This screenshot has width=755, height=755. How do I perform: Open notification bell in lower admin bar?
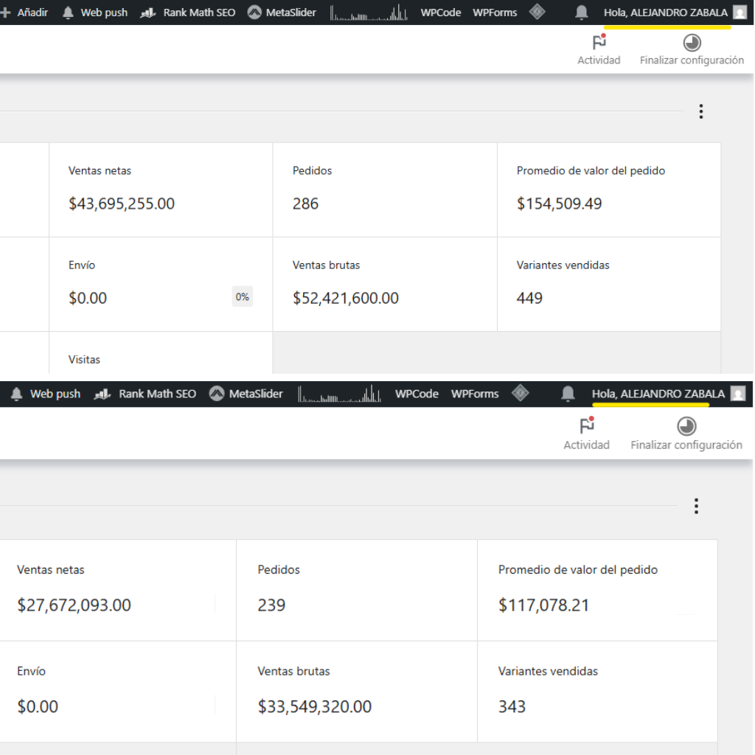click(x=568, y=394)
